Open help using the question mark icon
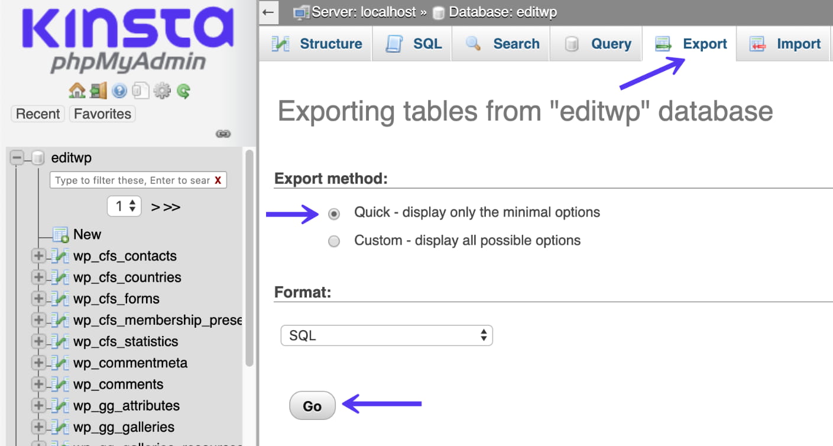 pos(120,91)
